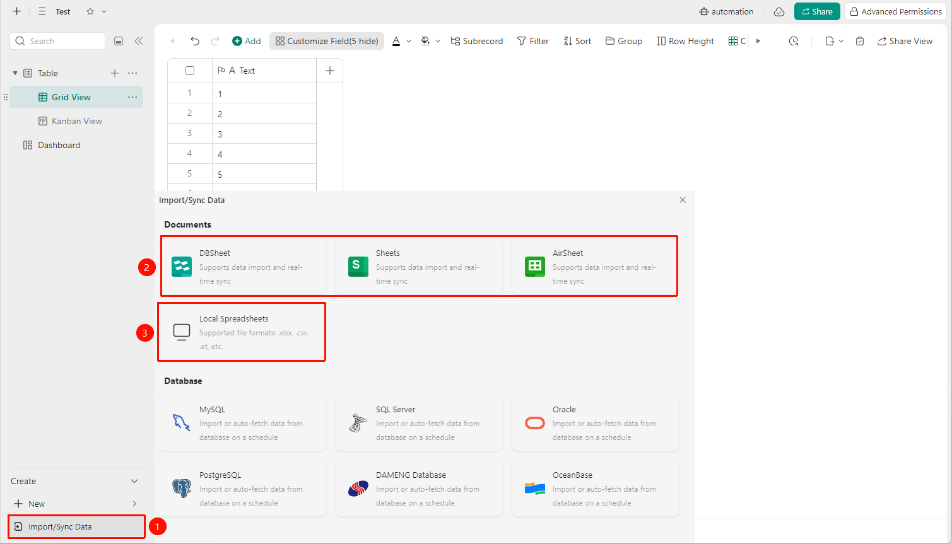The image size is (952, 544).
Task: Click the clipboard check icon in toolbar
Action: (860, 41)
